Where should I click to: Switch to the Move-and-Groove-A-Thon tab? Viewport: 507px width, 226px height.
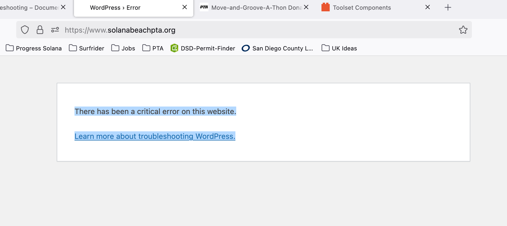[x=251, y=8]
